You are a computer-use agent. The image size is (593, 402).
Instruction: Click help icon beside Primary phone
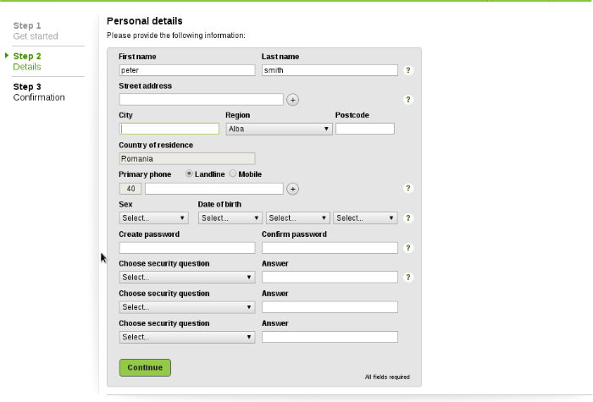pyautogui.click(x=408, y=189)
